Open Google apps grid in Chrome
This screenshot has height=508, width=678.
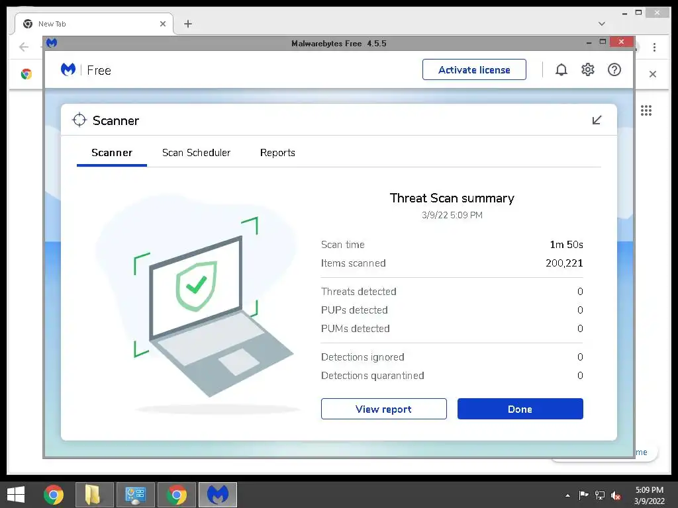coord(646,110)
